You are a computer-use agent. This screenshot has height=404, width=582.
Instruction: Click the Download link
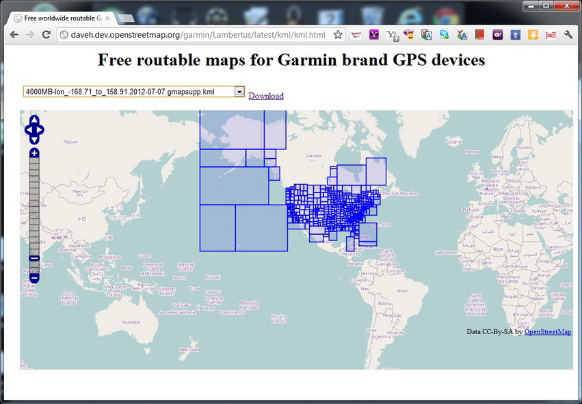coord(266,96)
